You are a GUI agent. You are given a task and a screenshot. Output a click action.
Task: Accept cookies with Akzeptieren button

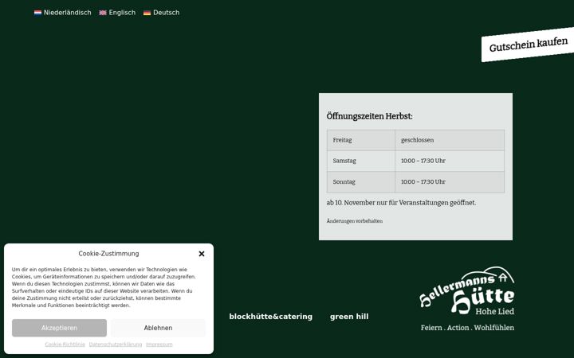tap(59, 328)
